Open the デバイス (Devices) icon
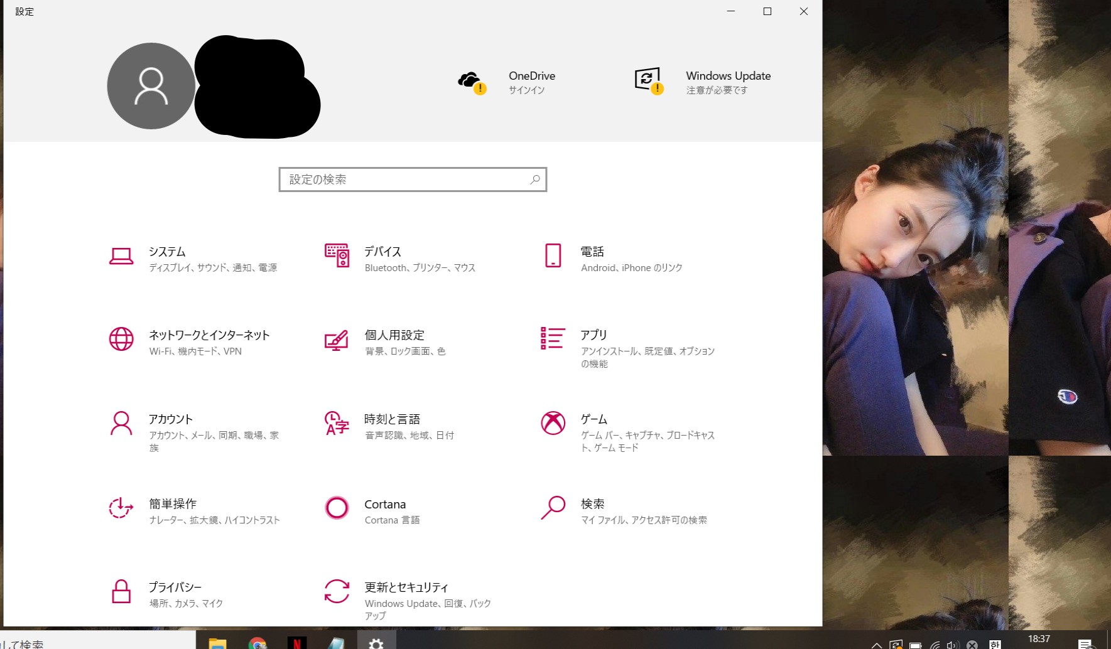Viewport: 1111px width, 649px height. pyautogui.click(x=337, y=255)
